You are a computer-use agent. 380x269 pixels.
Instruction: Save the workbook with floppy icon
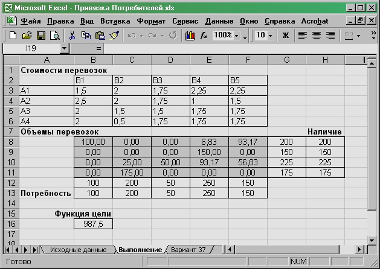[x=41, y=36]
